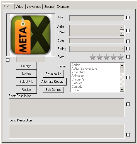The height and width of the screenshot is (144, 137).
Task: Click the text field under the cover art
Action: coord(30,59)
